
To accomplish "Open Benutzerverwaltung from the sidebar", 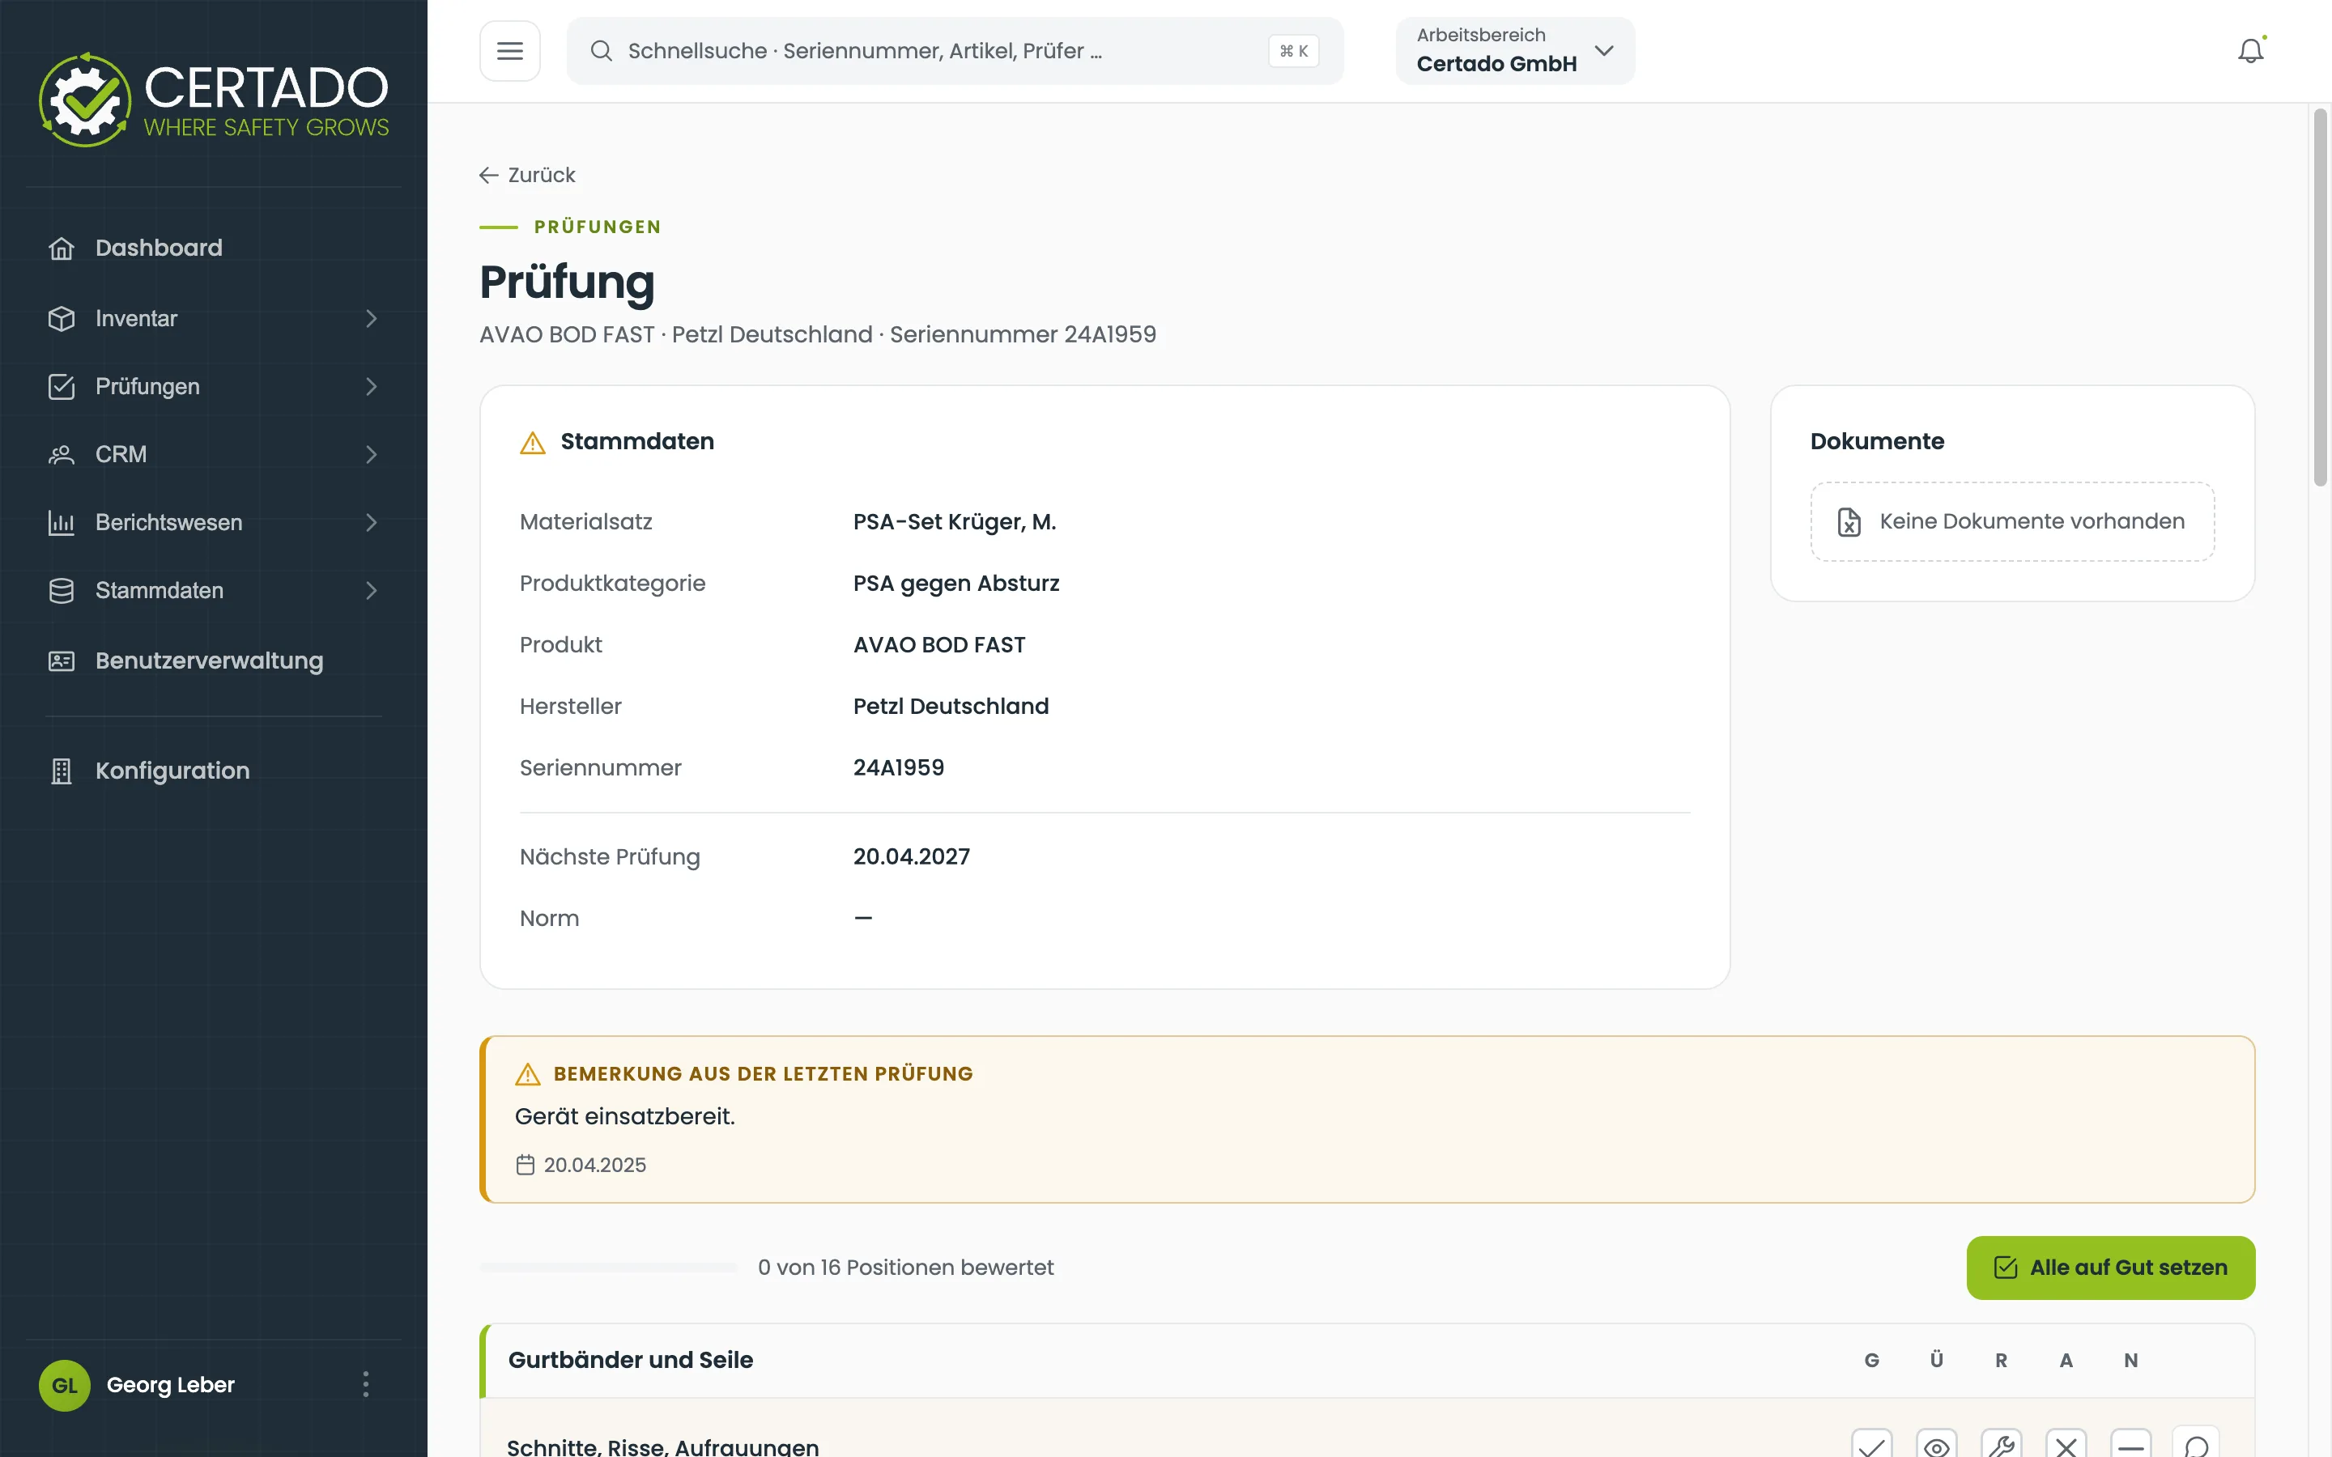I will pos(214,661).
